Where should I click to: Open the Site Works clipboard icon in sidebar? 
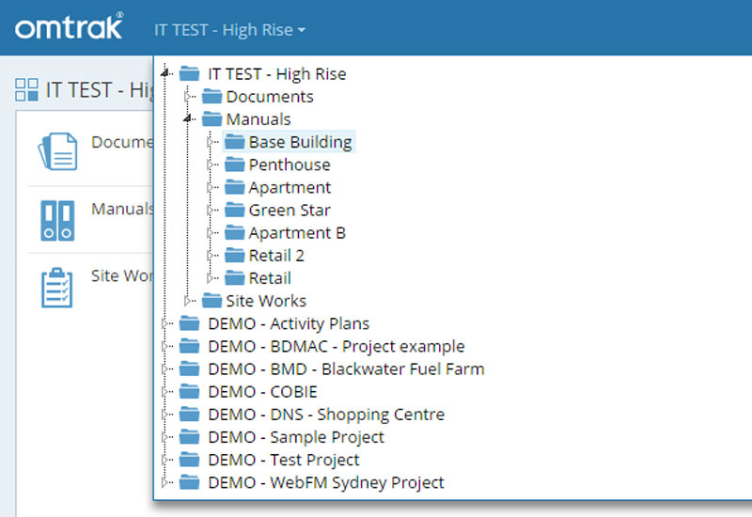[57, 288]
